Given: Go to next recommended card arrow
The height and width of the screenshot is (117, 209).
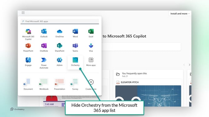Looking at the screenshot, I should pyautogui.click(x=189, y=65).
